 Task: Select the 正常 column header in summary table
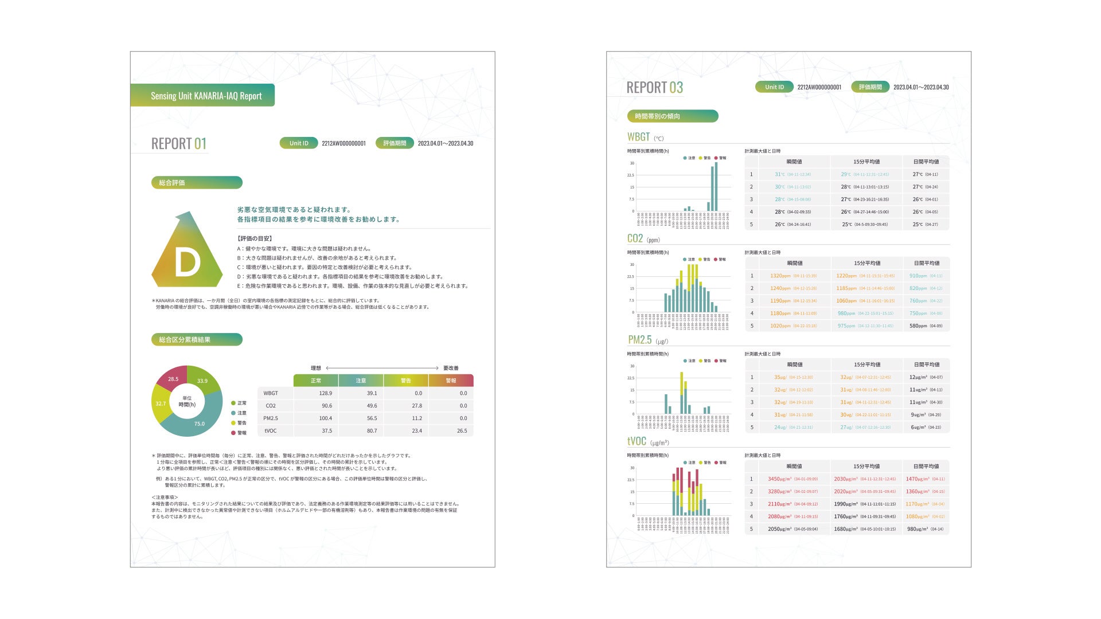pyautogui.click(x=316, y=381)
